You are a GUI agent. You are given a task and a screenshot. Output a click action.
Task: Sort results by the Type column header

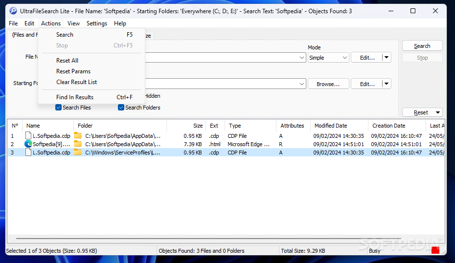point(250,126)
